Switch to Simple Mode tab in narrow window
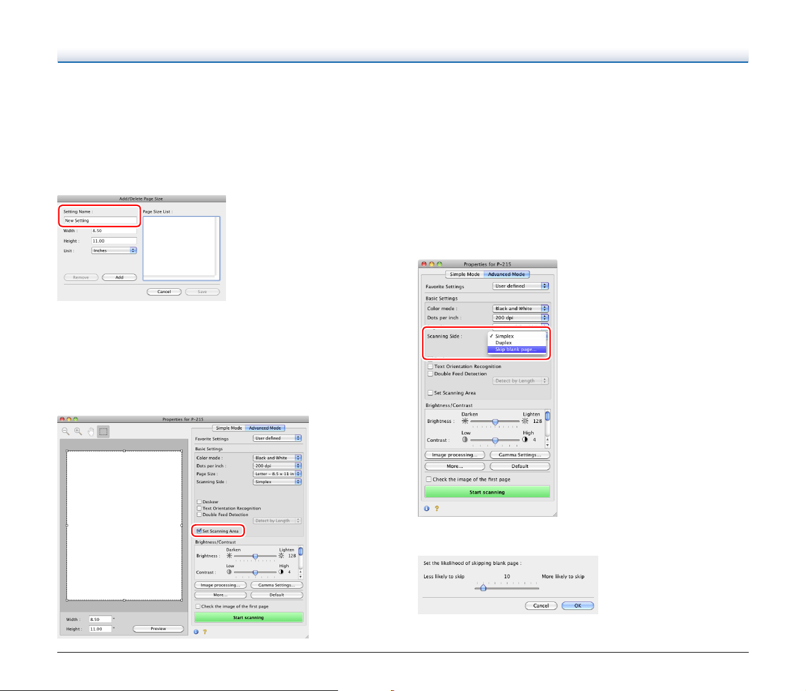This screenshot has height=691, width=806. [465, 274]
